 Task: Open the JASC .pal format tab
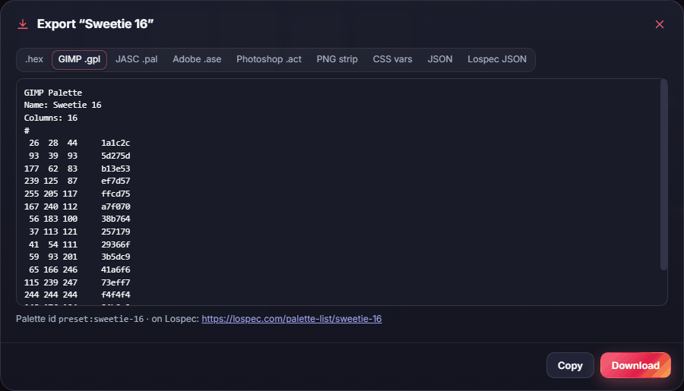137,59
